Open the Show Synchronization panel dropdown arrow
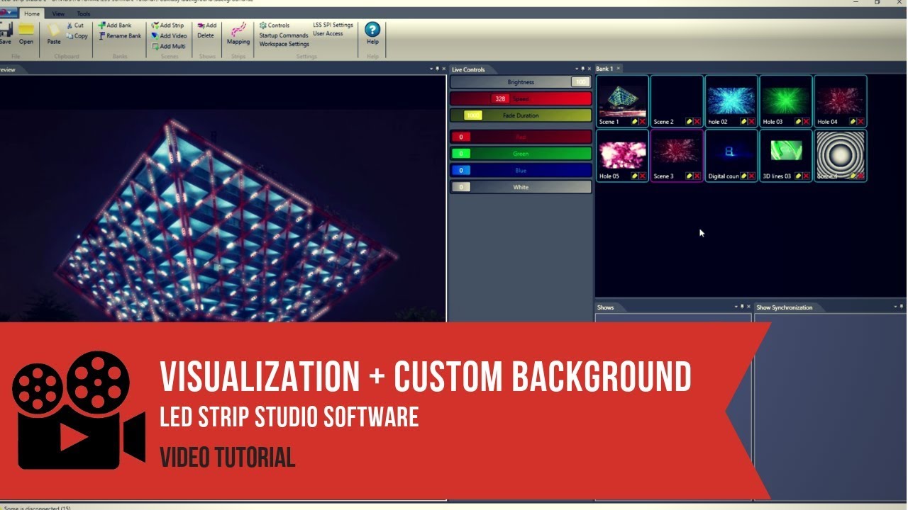 895,307
